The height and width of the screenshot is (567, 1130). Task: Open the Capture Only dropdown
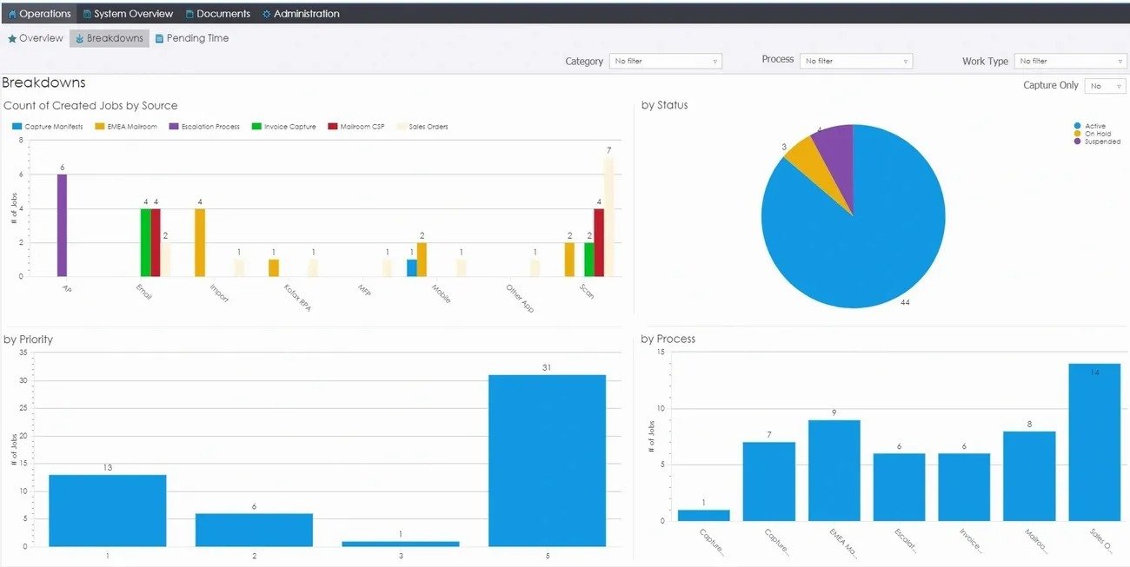click(x=1105, y=86)
